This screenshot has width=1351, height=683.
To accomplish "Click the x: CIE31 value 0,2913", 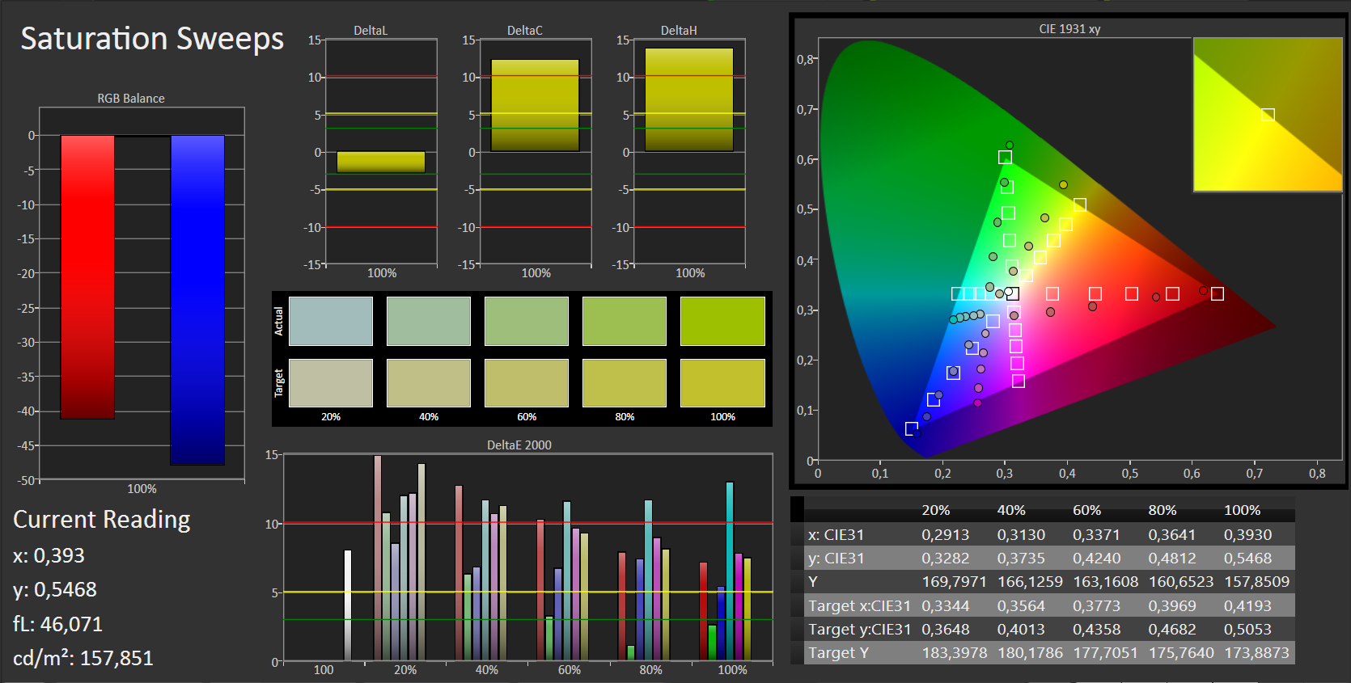I will pyautogui.click(x=945, y=535).
